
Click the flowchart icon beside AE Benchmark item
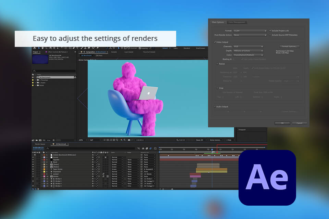click(x=75, y=77)
